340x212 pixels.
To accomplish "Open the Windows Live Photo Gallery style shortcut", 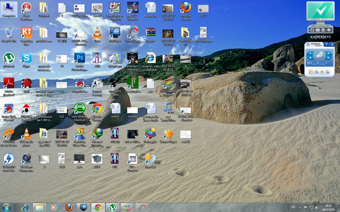I will coord(115,58).
